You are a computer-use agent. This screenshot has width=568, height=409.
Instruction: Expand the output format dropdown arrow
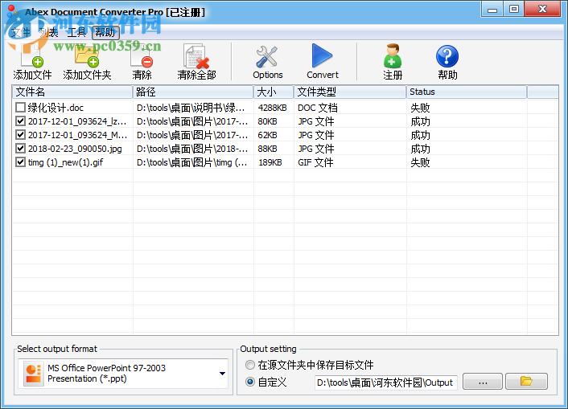click(x=222, y=374)
